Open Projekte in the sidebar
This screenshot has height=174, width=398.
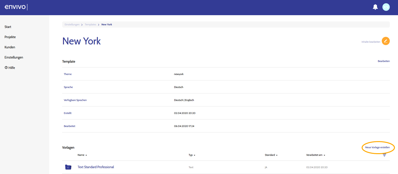coord(10,37)
